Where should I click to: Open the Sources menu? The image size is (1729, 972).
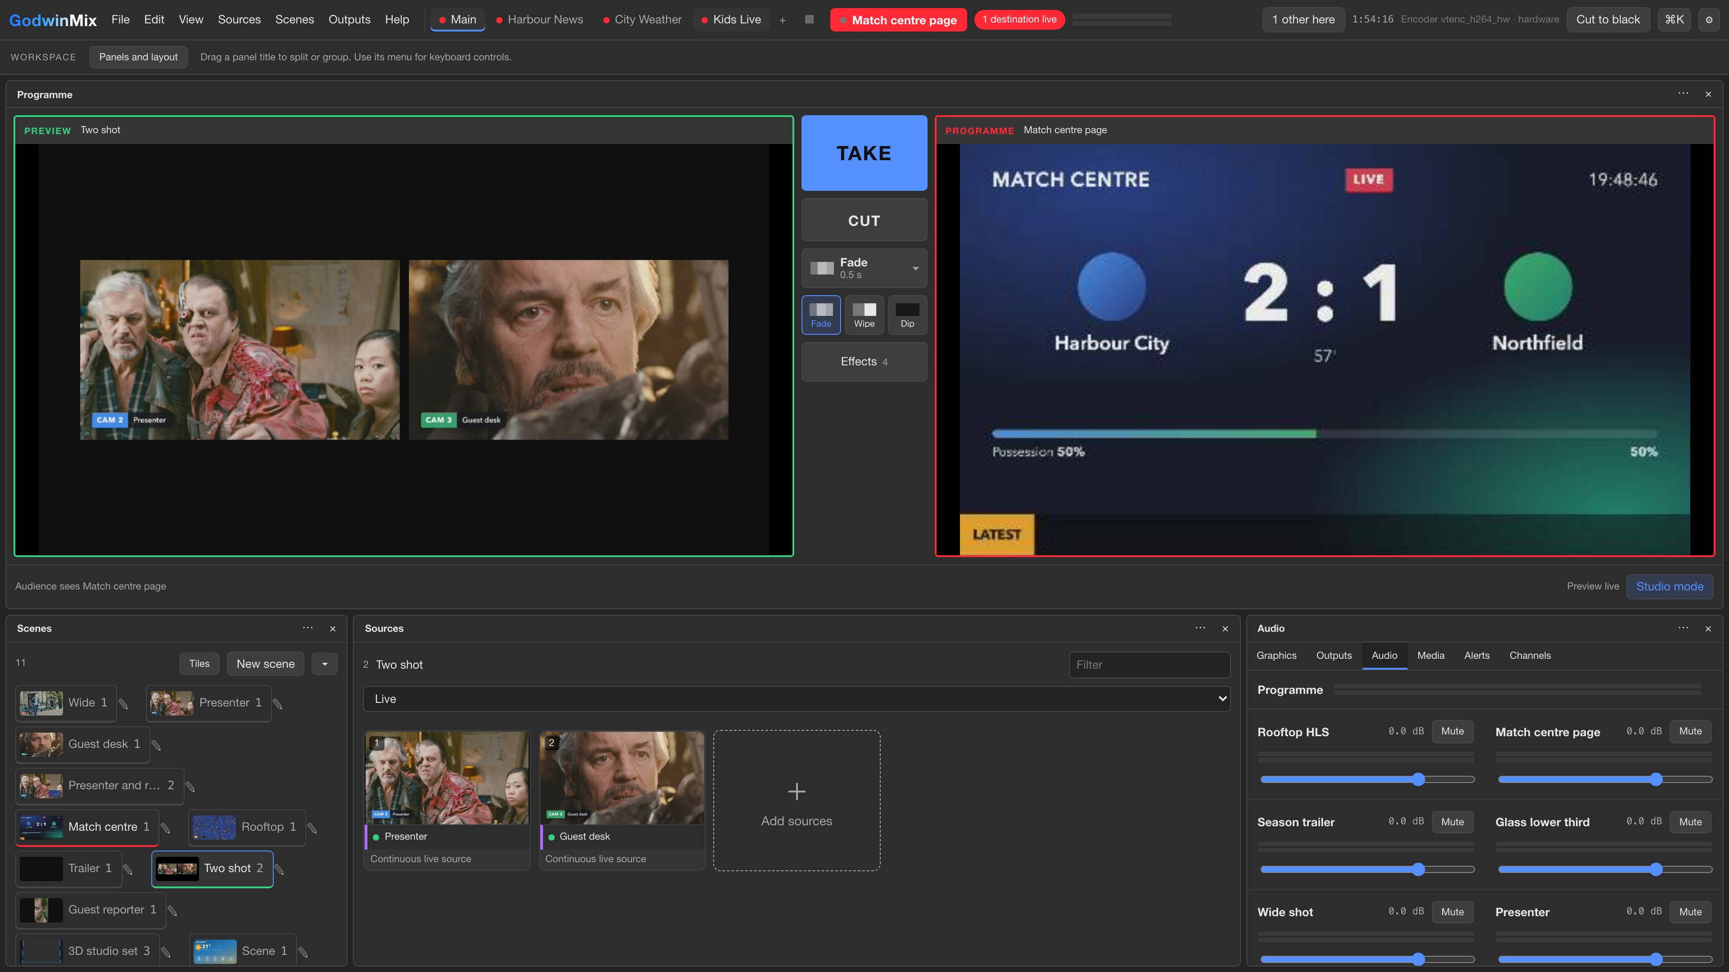coord(239,19)
